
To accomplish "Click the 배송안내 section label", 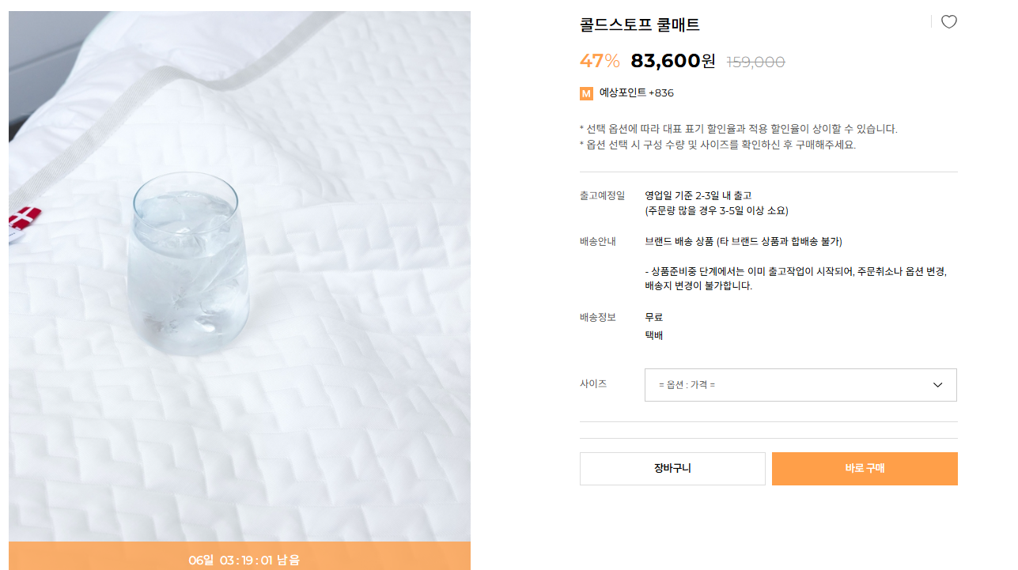I will click(x=597, y=241).
